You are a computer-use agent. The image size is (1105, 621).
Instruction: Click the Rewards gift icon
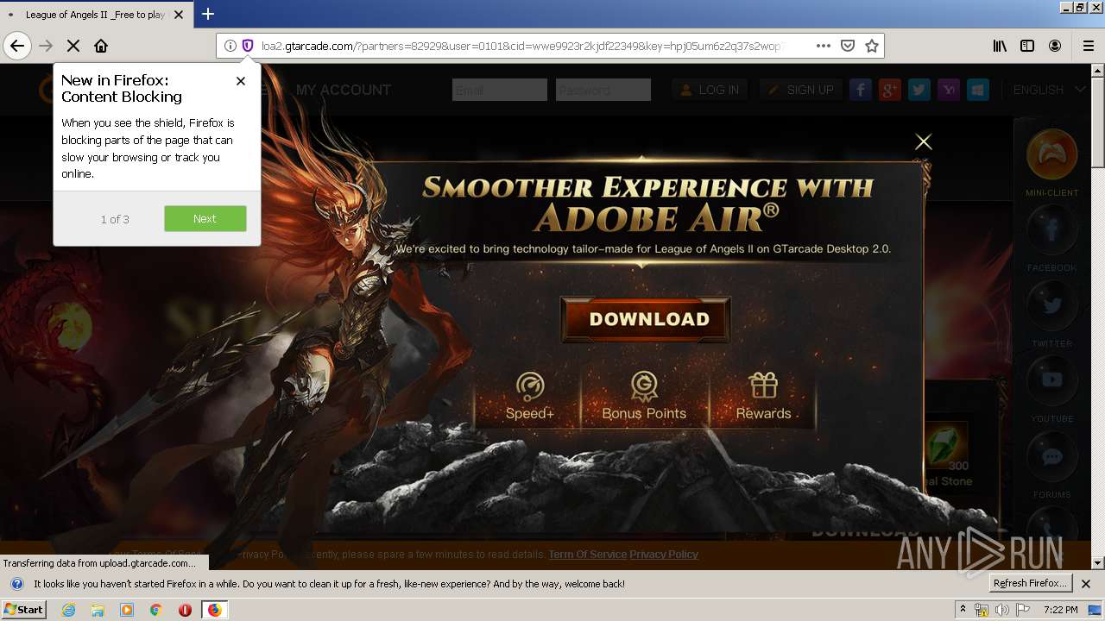click(763, 386)
